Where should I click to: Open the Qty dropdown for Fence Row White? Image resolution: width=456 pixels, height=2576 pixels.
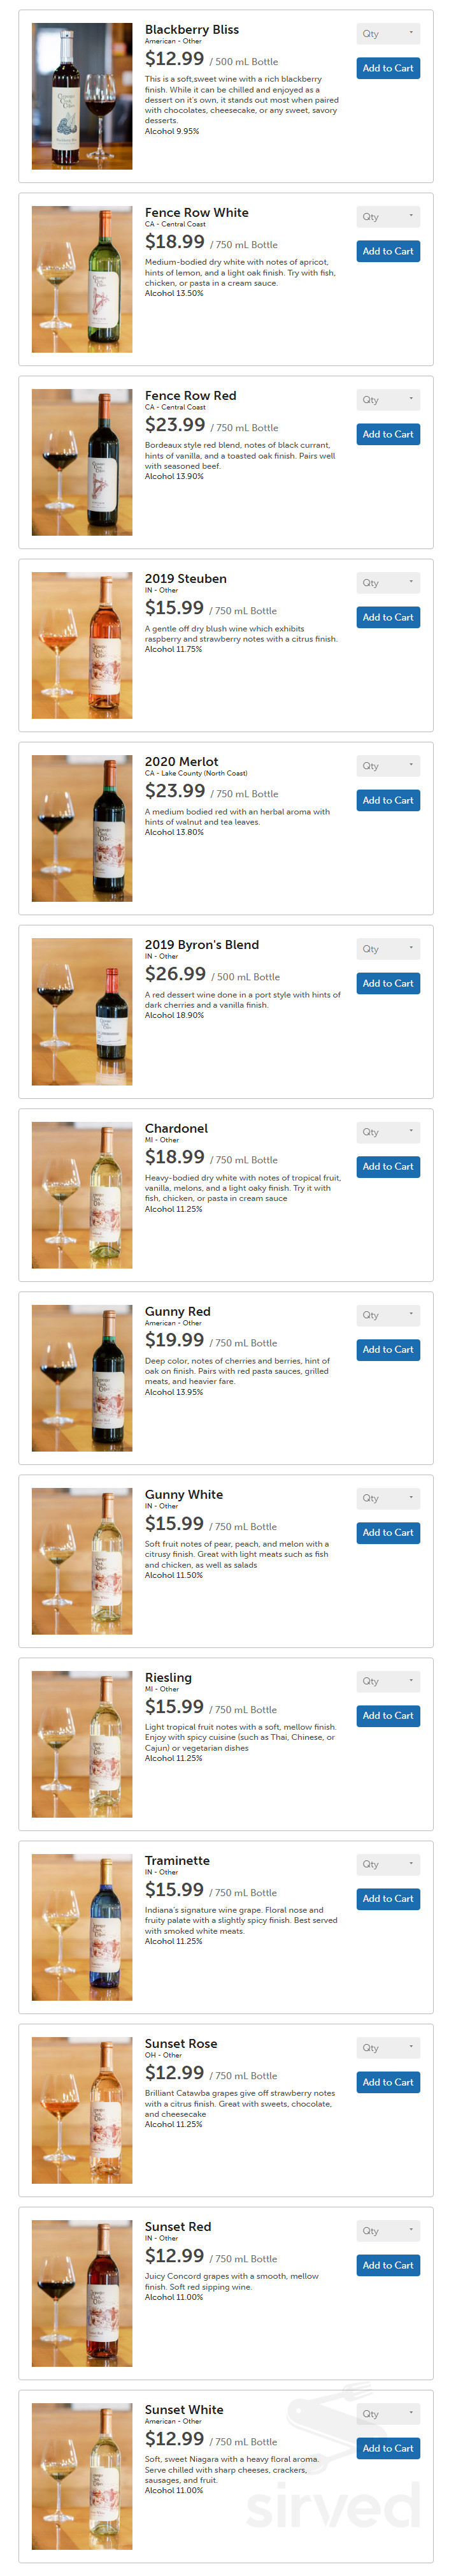click(x=388, y=217)
